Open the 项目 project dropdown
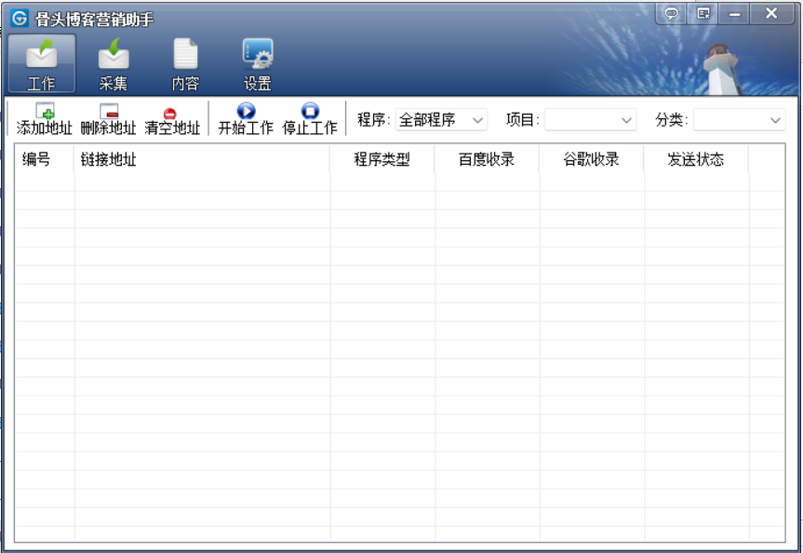Viewport: 803px width, 553px height. pos(590,120)
